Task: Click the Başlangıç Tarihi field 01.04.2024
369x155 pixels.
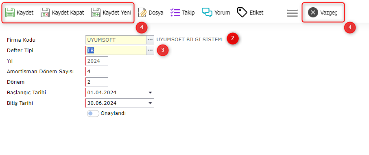Action: click(120, 93)
